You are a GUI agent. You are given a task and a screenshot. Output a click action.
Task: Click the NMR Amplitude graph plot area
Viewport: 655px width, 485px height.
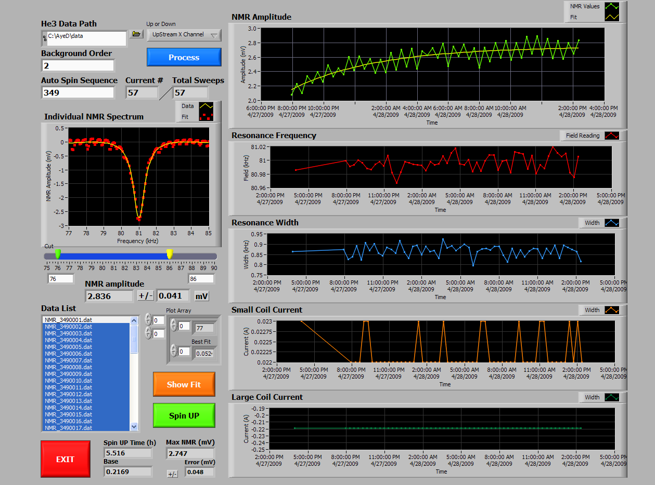click(x=432, y=64)
